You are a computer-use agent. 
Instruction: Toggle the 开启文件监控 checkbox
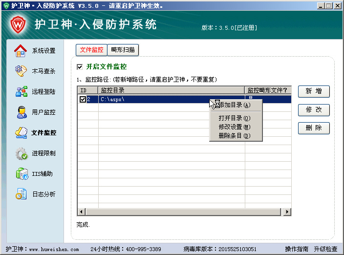(80, 67)
